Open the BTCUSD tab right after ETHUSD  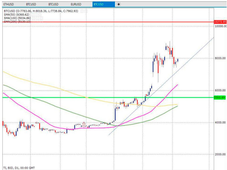tap(31, 4)
